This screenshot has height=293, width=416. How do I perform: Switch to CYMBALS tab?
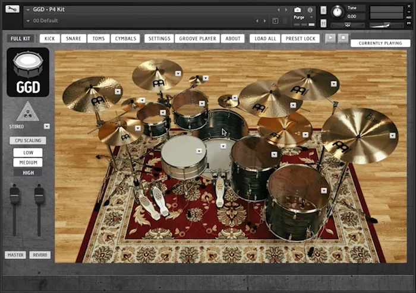[x=125, y=39]
